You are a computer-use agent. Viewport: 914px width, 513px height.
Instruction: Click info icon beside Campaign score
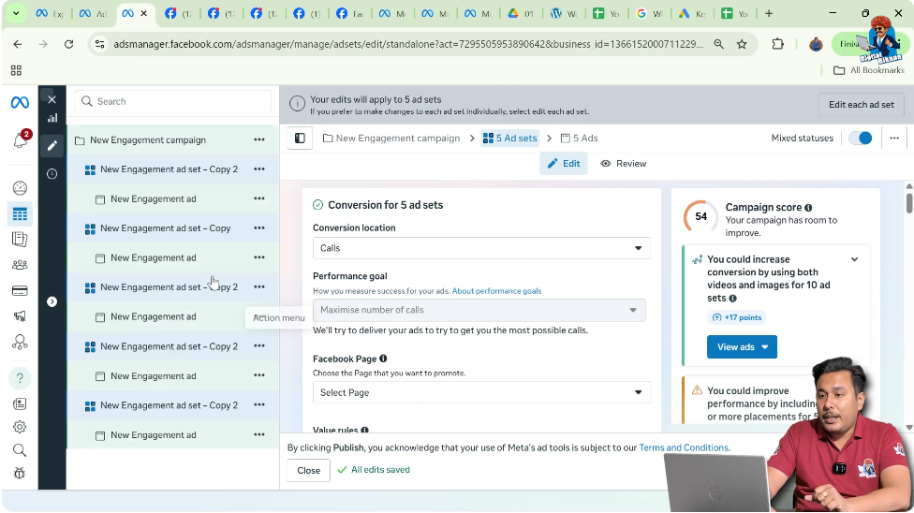[808, 208]
